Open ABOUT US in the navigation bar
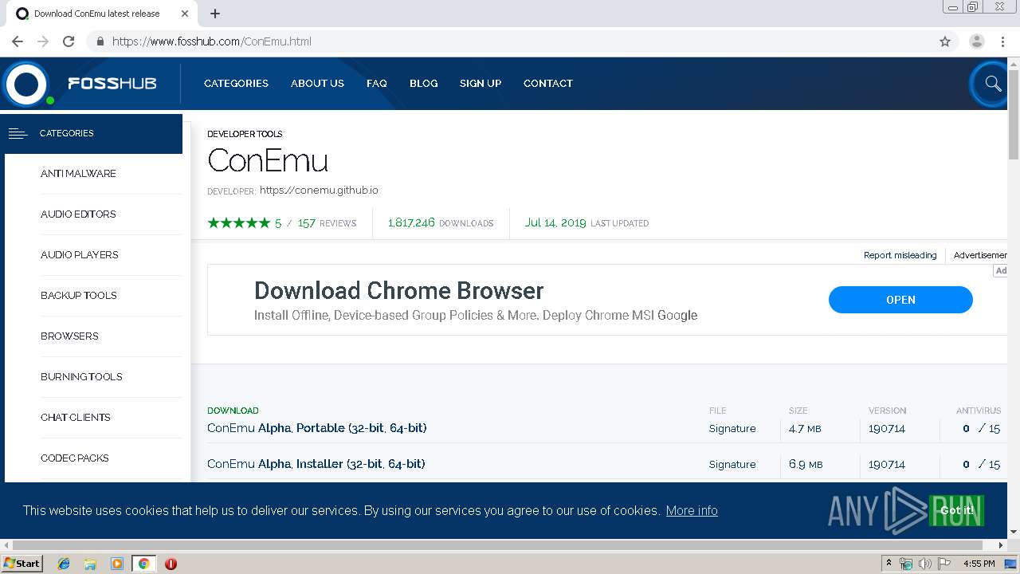 [x=317, y=83]
